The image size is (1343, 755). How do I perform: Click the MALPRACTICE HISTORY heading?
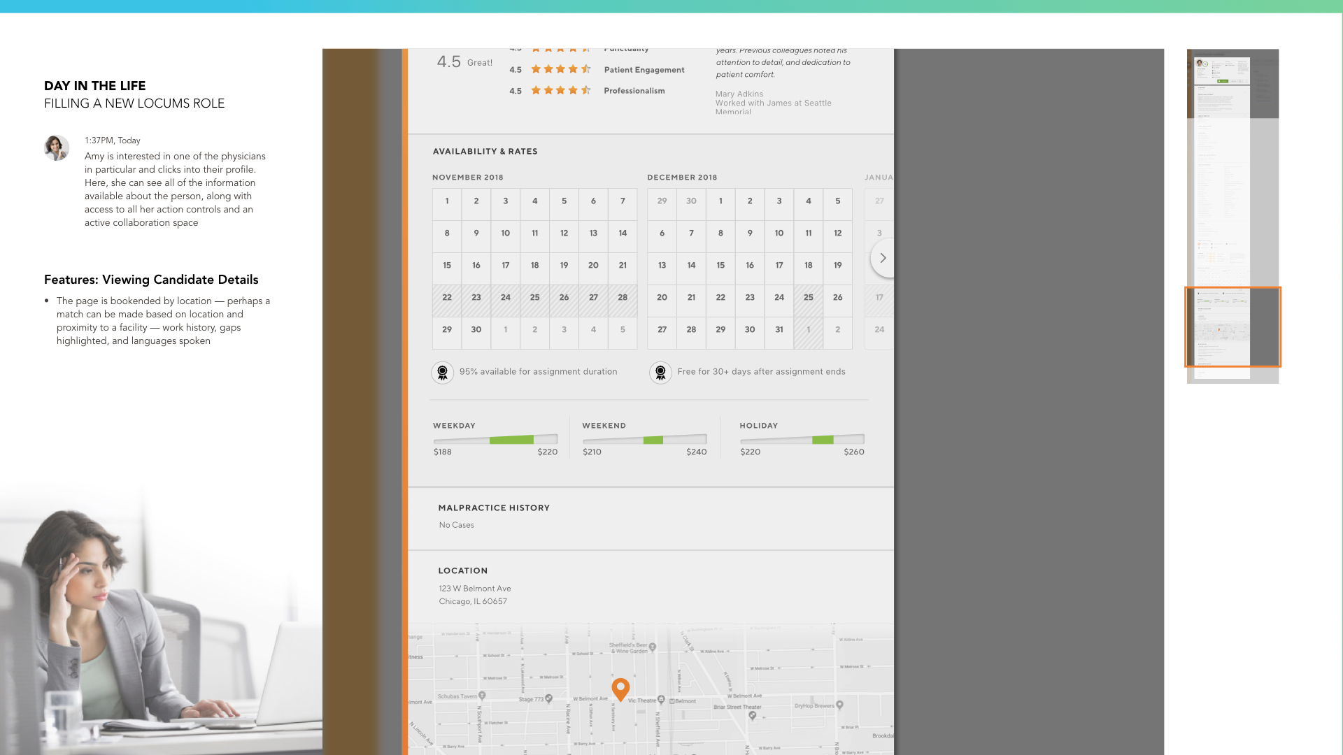point(494,508)
